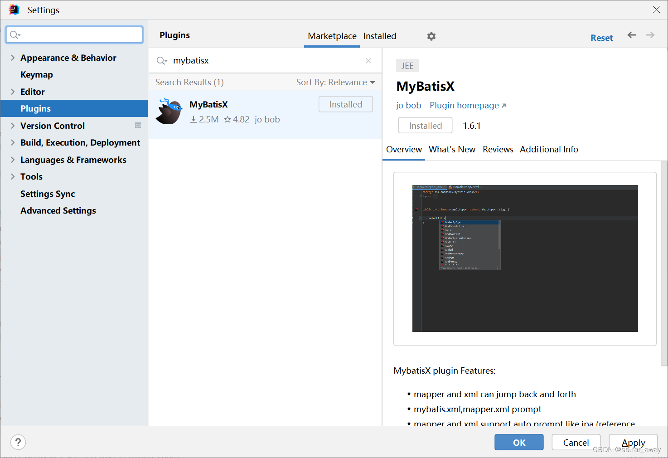
Task: Expand the Tools settings section
Action: click(x=13, y=176)
